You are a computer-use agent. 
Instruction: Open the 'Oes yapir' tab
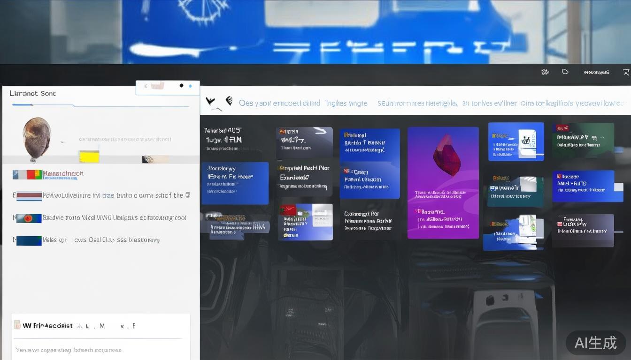tap(279, 103)
